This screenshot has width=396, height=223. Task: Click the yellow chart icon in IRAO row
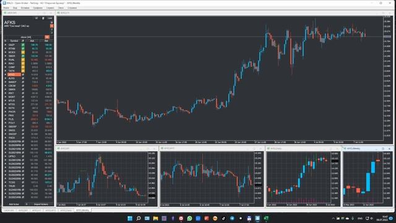point(23,63)
